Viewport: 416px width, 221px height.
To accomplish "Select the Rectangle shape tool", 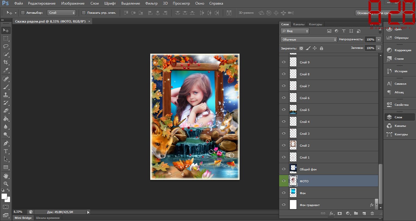I will [6, 167].
